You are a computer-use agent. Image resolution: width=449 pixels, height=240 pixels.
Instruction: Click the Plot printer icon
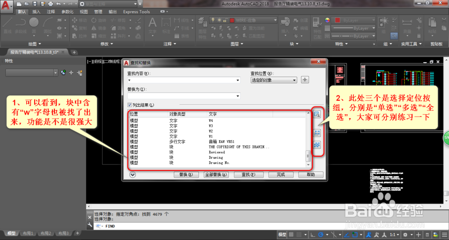pos(51,4)
